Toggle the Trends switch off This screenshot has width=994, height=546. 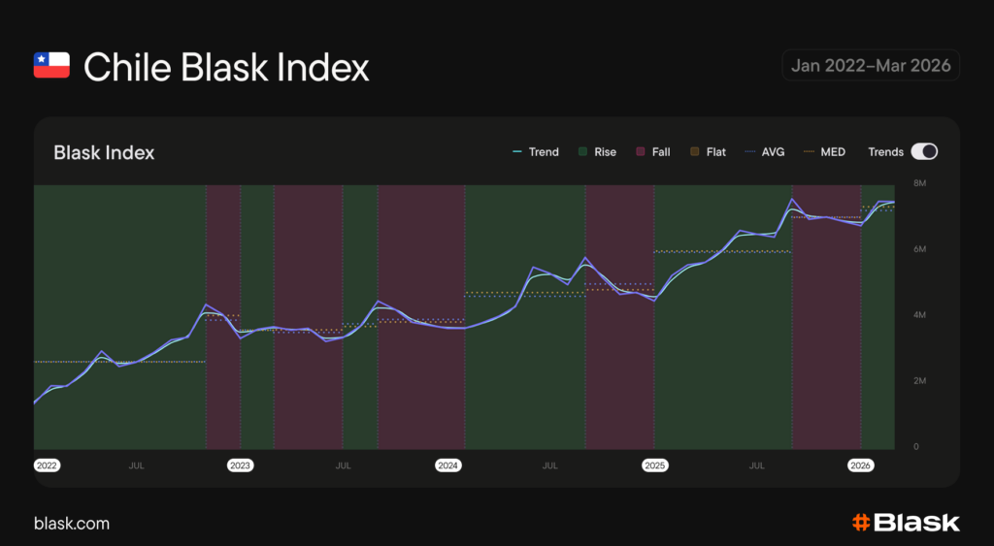(x=924, y=152)
